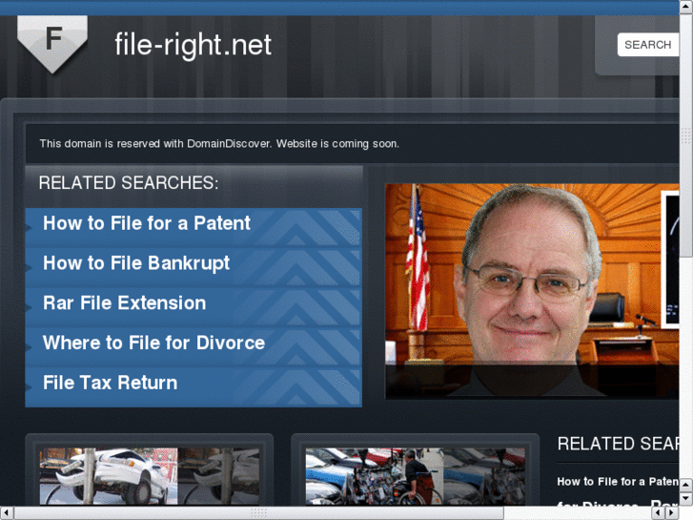This screenshot has width=693, height=520.
Task: Click the SEARCH button
Action: click(x=647, y=45)
